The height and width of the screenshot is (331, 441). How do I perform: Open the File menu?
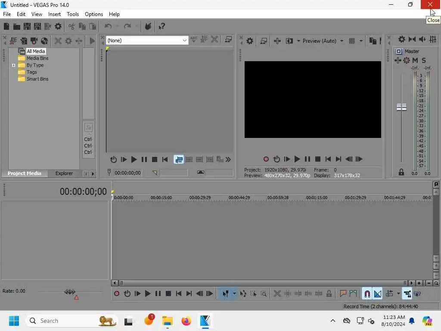point(7,14)
